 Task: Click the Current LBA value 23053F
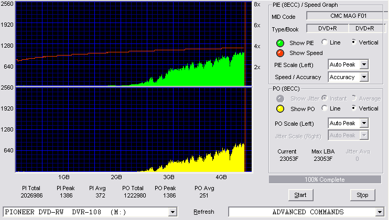coord(289,159)
